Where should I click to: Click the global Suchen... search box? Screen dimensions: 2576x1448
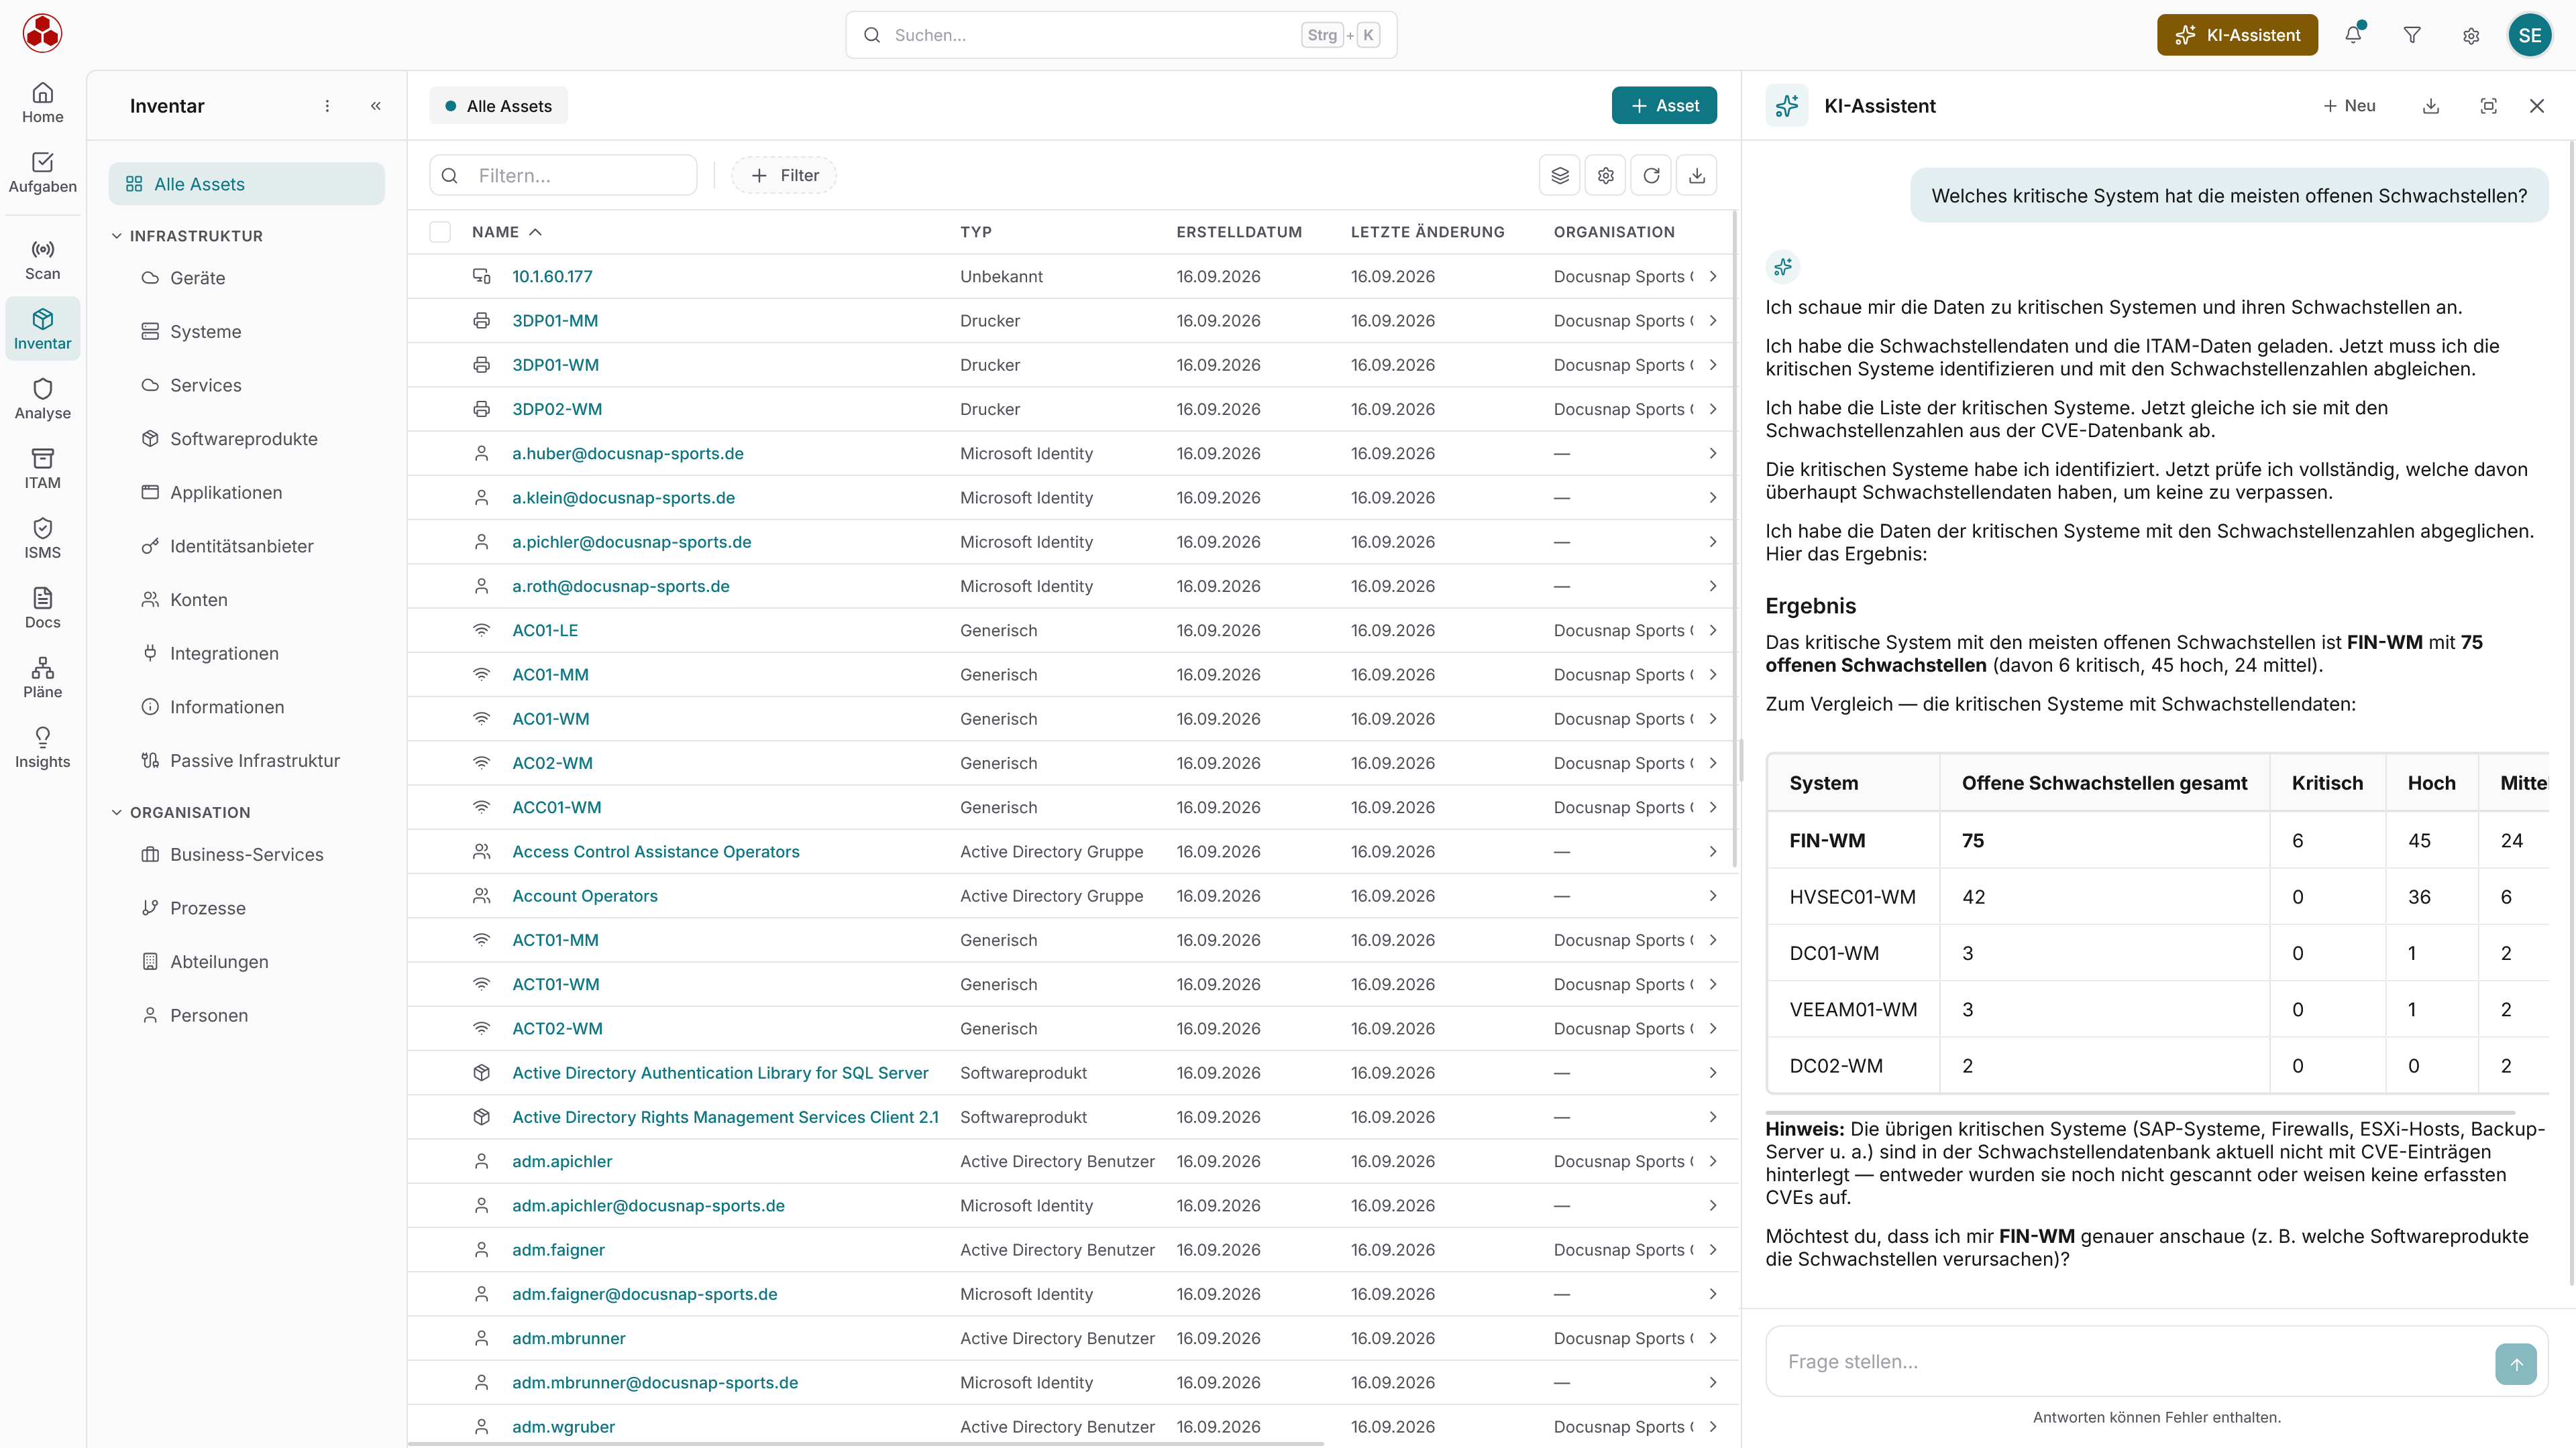coord(1121,35)
